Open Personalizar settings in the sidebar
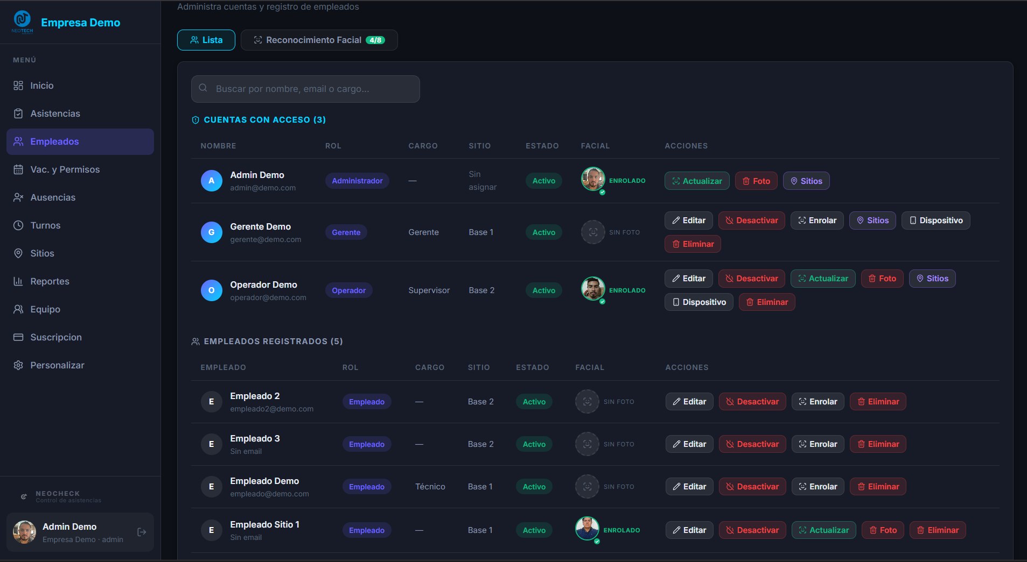Viewport: 1027px width, 562px height. pyautogui.click(x=57, y=365)
